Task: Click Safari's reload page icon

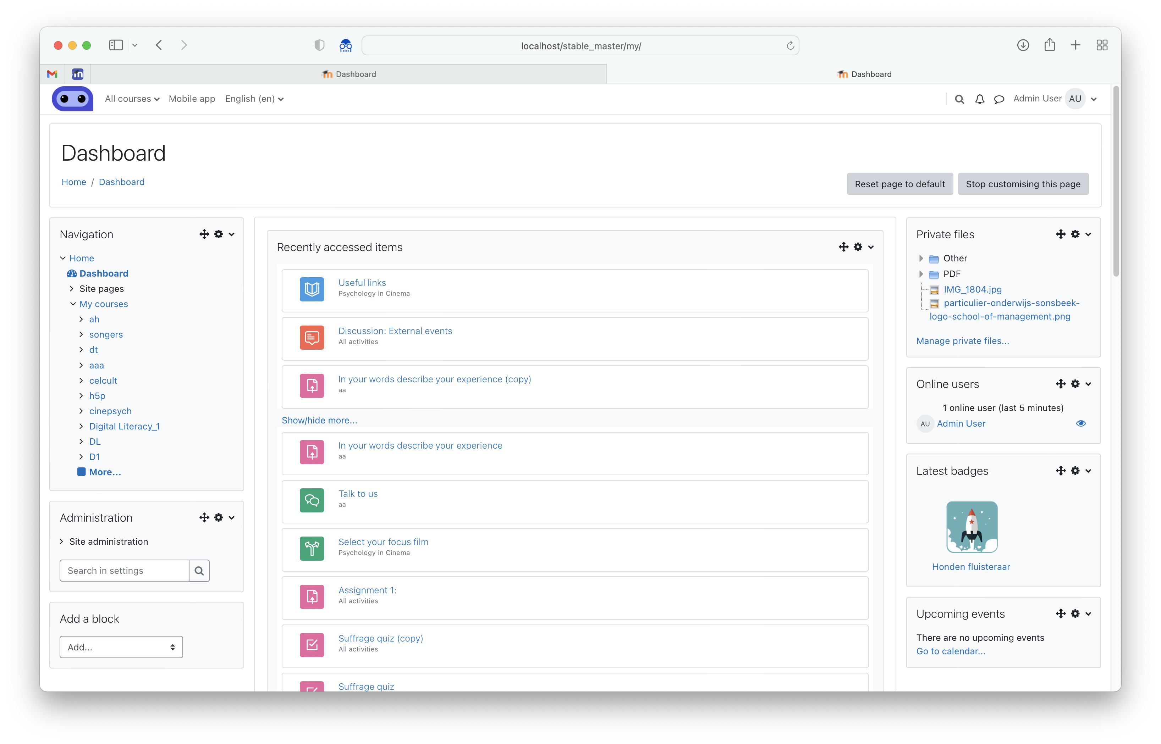Action: pos(790,45)
